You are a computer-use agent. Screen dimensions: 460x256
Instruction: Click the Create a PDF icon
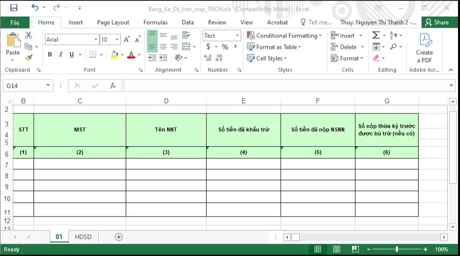[425, 48]
